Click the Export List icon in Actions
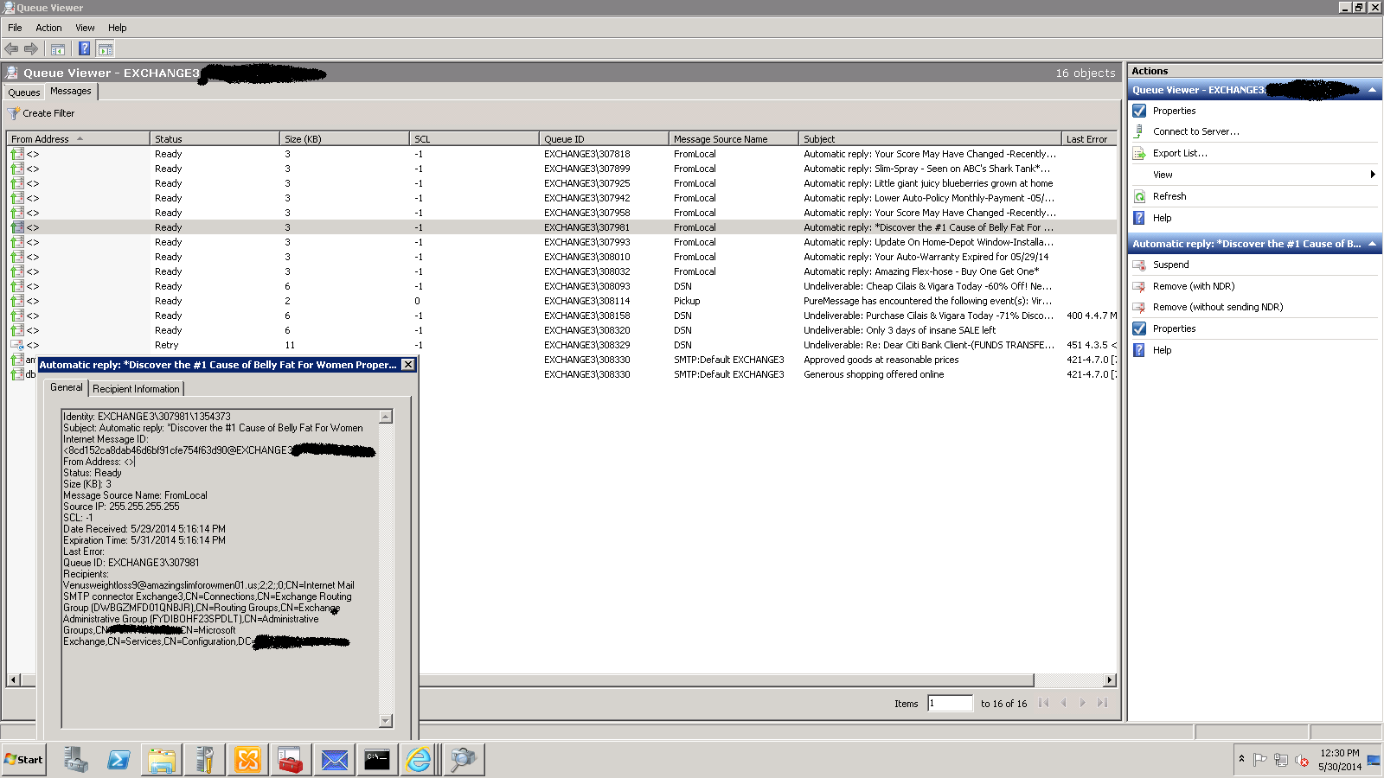This screenshot has width=1384, height=778. [1139, 153]
